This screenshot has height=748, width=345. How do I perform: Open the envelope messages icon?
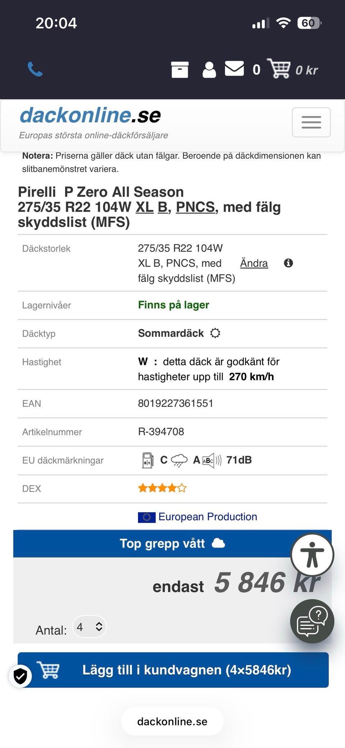tap(234, 69)
